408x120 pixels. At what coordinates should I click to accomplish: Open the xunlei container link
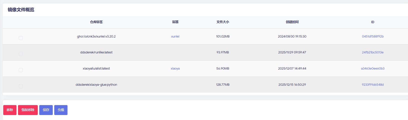click(175, 37)
